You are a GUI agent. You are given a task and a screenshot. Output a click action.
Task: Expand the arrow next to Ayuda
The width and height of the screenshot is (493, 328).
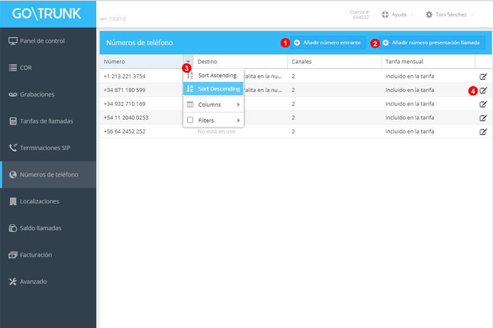[x=413, y=15]
